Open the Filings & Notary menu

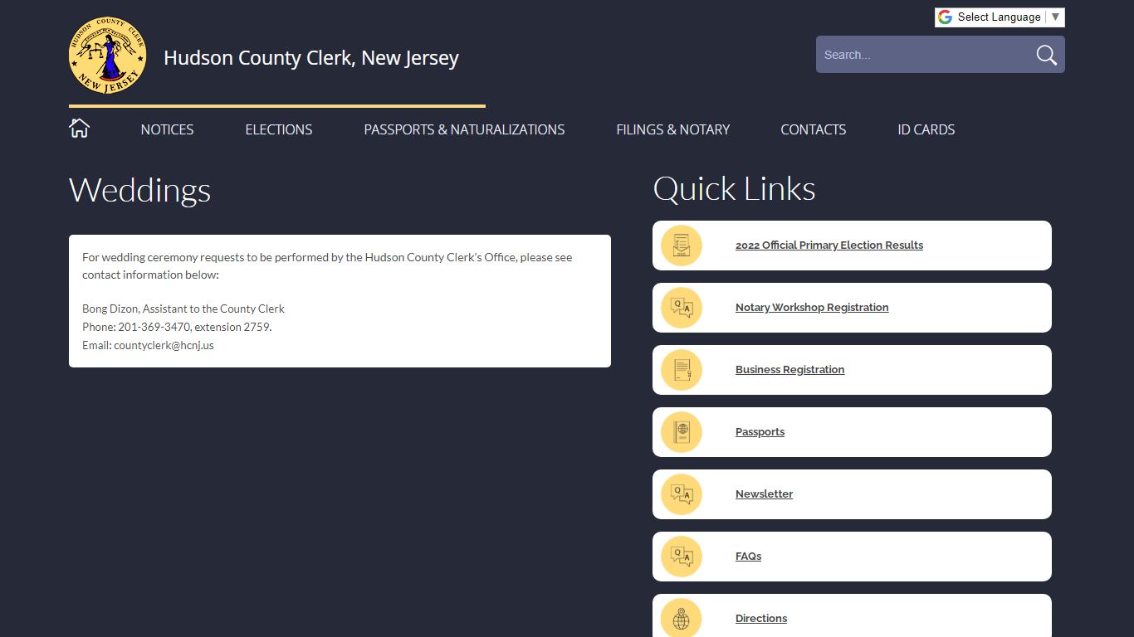(x=673, y=129)
